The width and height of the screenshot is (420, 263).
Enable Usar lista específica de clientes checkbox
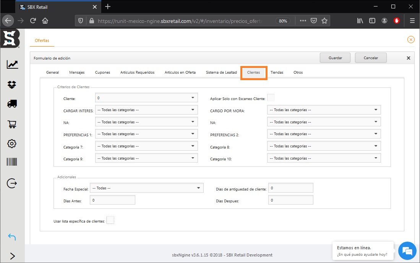pyautogui.click(x=110, y=220)
